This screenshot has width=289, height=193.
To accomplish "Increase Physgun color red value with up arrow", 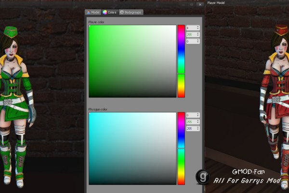I will [x=198, y=114].
